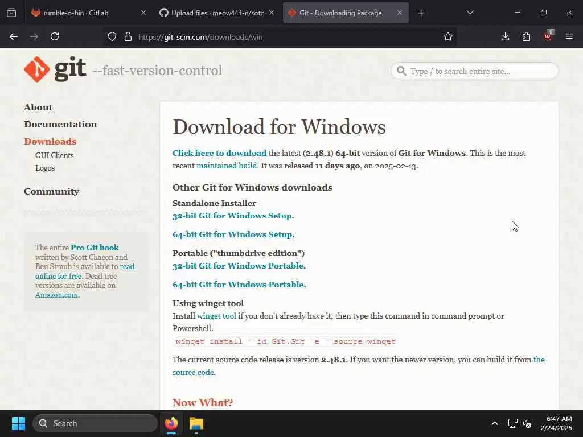
Task: Close the rumble-o-bin GitLab tab
Action: (x=143, y=13)
